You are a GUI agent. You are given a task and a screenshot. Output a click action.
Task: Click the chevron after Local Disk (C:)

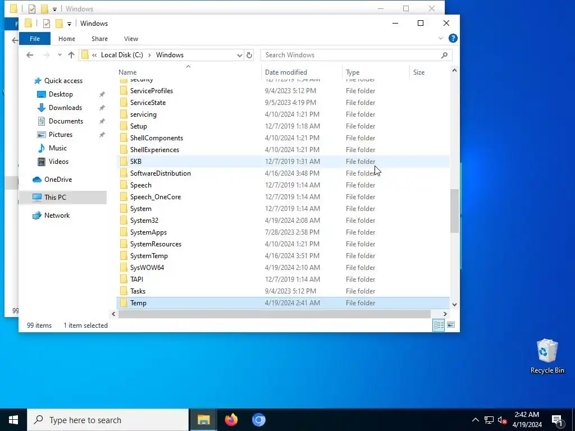149,55
